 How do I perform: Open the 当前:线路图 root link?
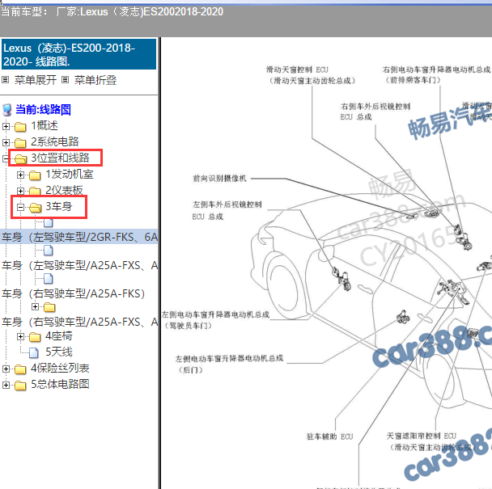[44, 109]
